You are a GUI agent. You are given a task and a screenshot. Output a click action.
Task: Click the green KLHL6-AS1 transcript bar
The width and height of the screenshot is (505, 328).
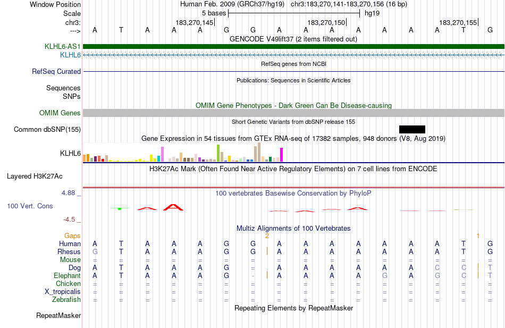[x=294, y=46]
